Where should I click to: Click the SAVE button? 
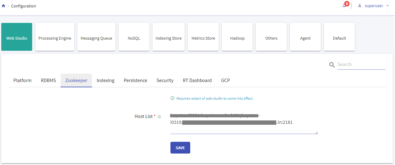pyautogui.click(x=180, y=148)
